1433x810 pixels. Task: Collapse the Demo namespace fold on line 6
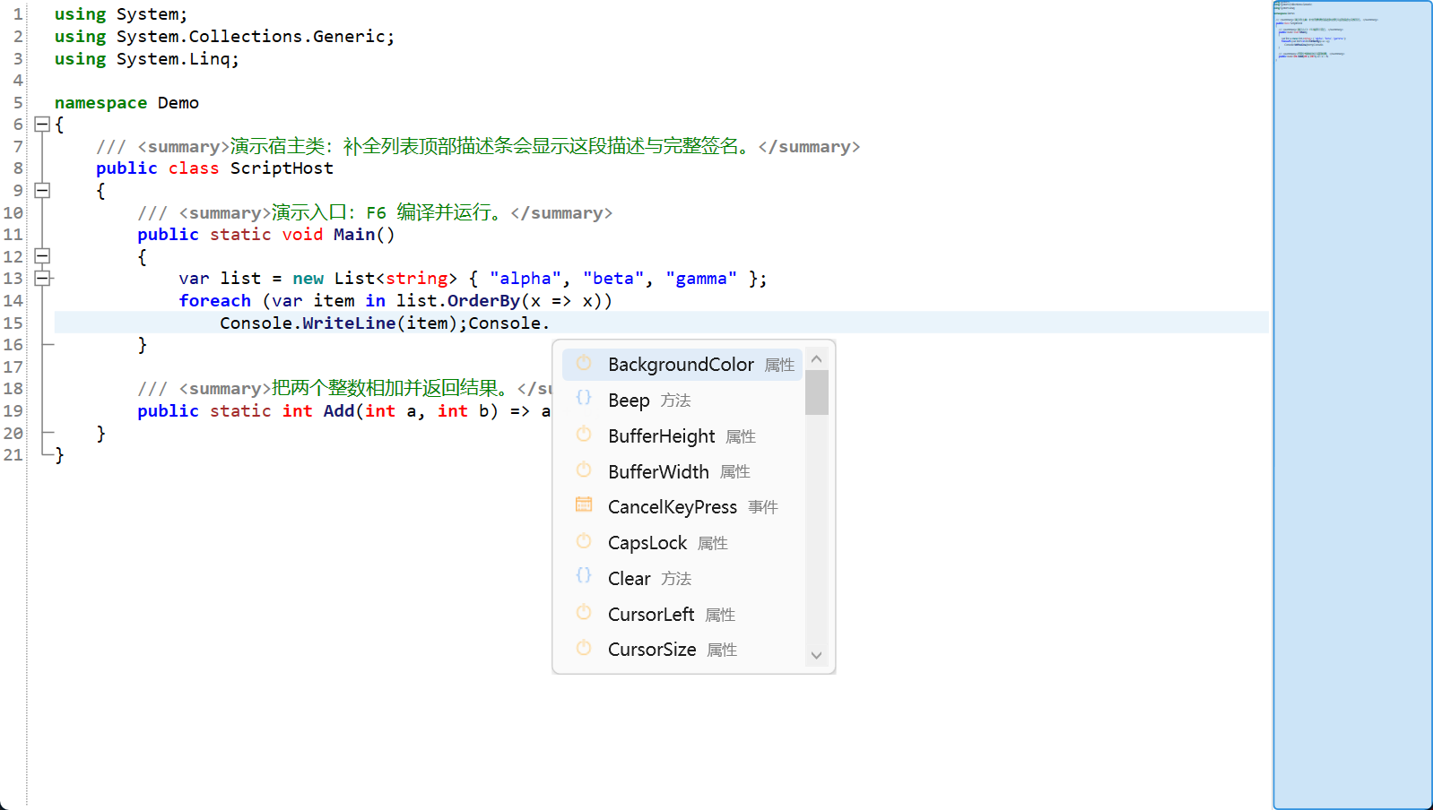tap(42, 125)
